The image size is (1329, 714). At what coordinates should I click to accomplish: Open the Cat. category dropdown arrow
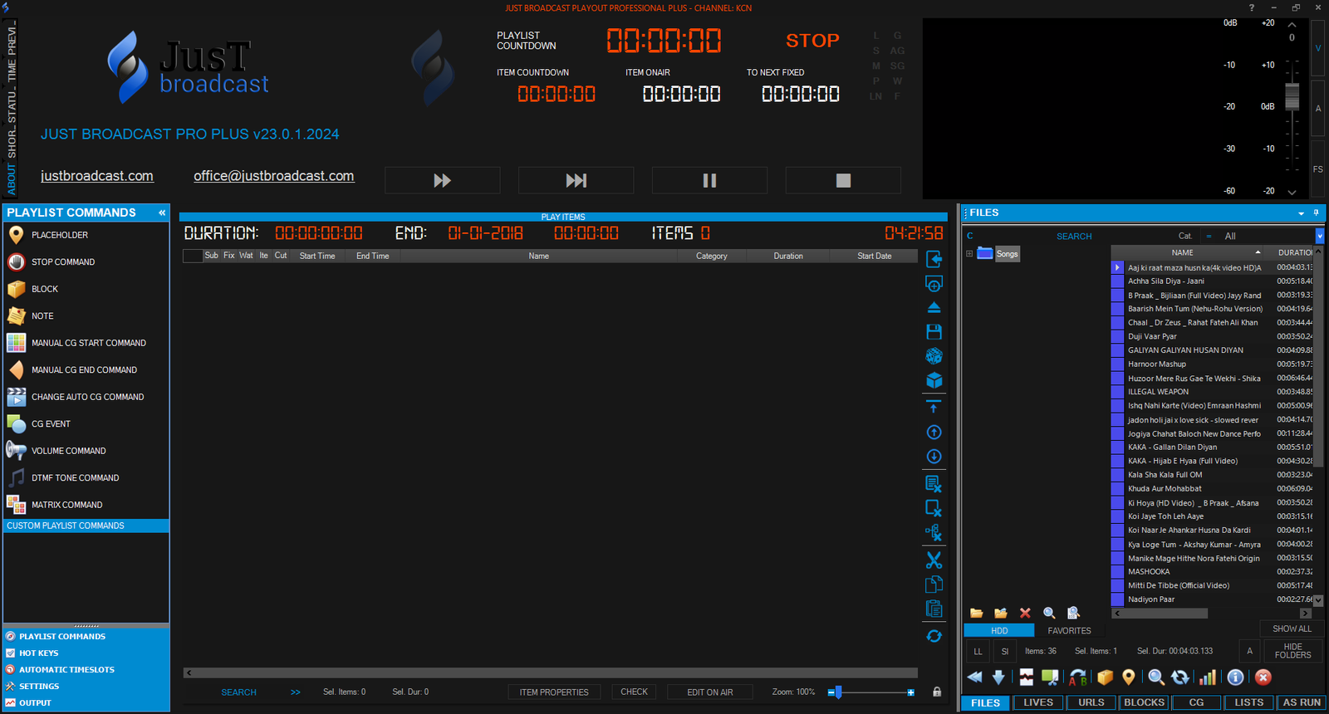point(1320,237)
